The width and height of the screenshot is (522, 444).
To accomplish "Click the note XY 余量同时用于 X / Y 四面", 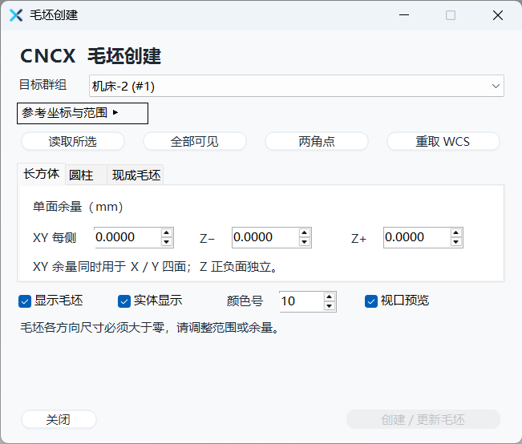I will (x=109, y=267).
